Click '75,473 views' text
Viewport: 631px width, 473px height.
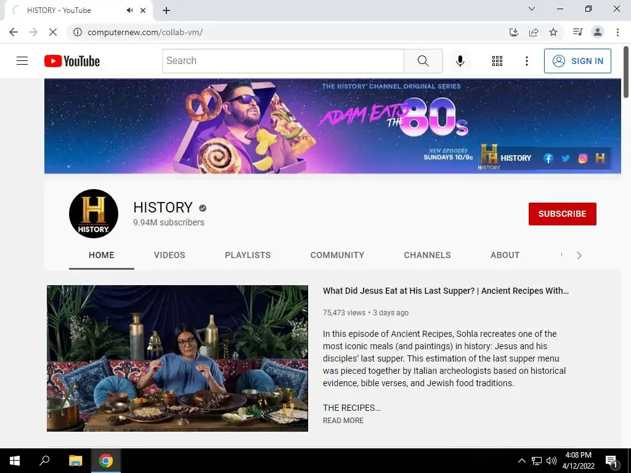(x=344, y=312)
